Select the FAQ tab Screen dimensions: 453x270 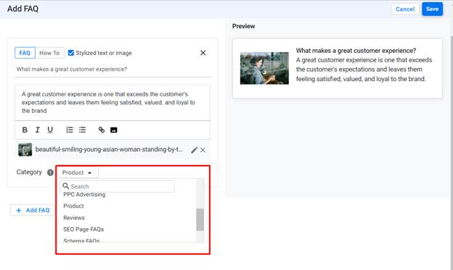point(25,53)
